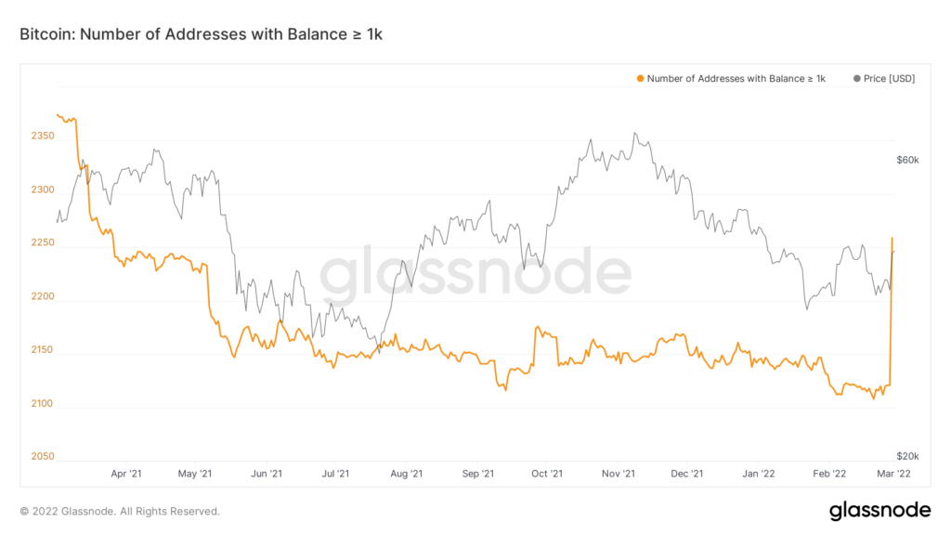
Task: Select the Apr '21 x-axis label
Action: (126, 474)
